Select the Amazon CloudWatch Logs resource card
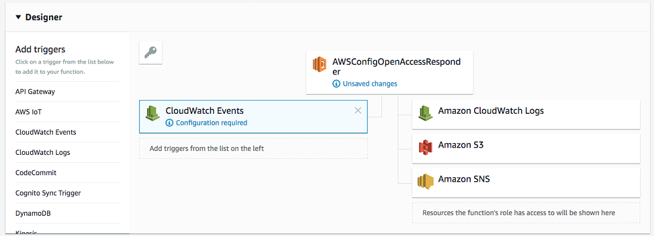654x236 pixels. click(x=526, y=114)
